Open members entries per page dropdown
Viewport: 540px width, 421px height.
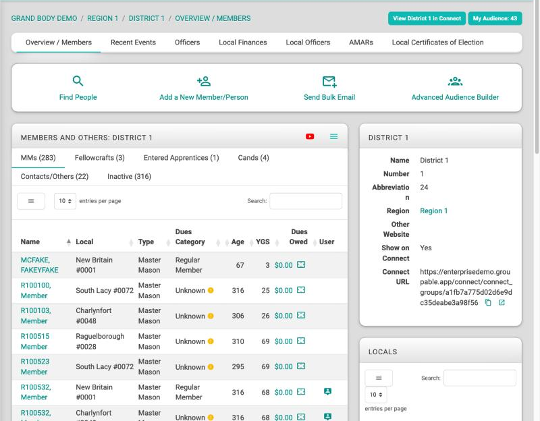tap(65, 201)
